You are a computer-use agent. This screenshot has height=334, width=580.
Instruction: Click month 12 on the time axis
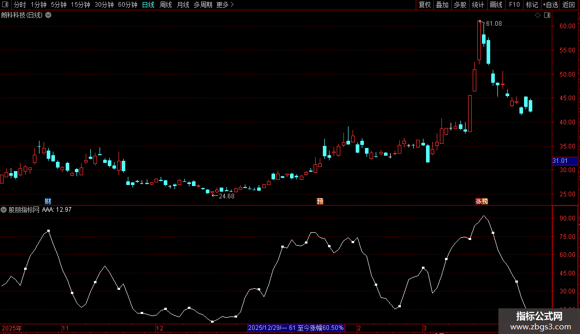click(160, 328)
